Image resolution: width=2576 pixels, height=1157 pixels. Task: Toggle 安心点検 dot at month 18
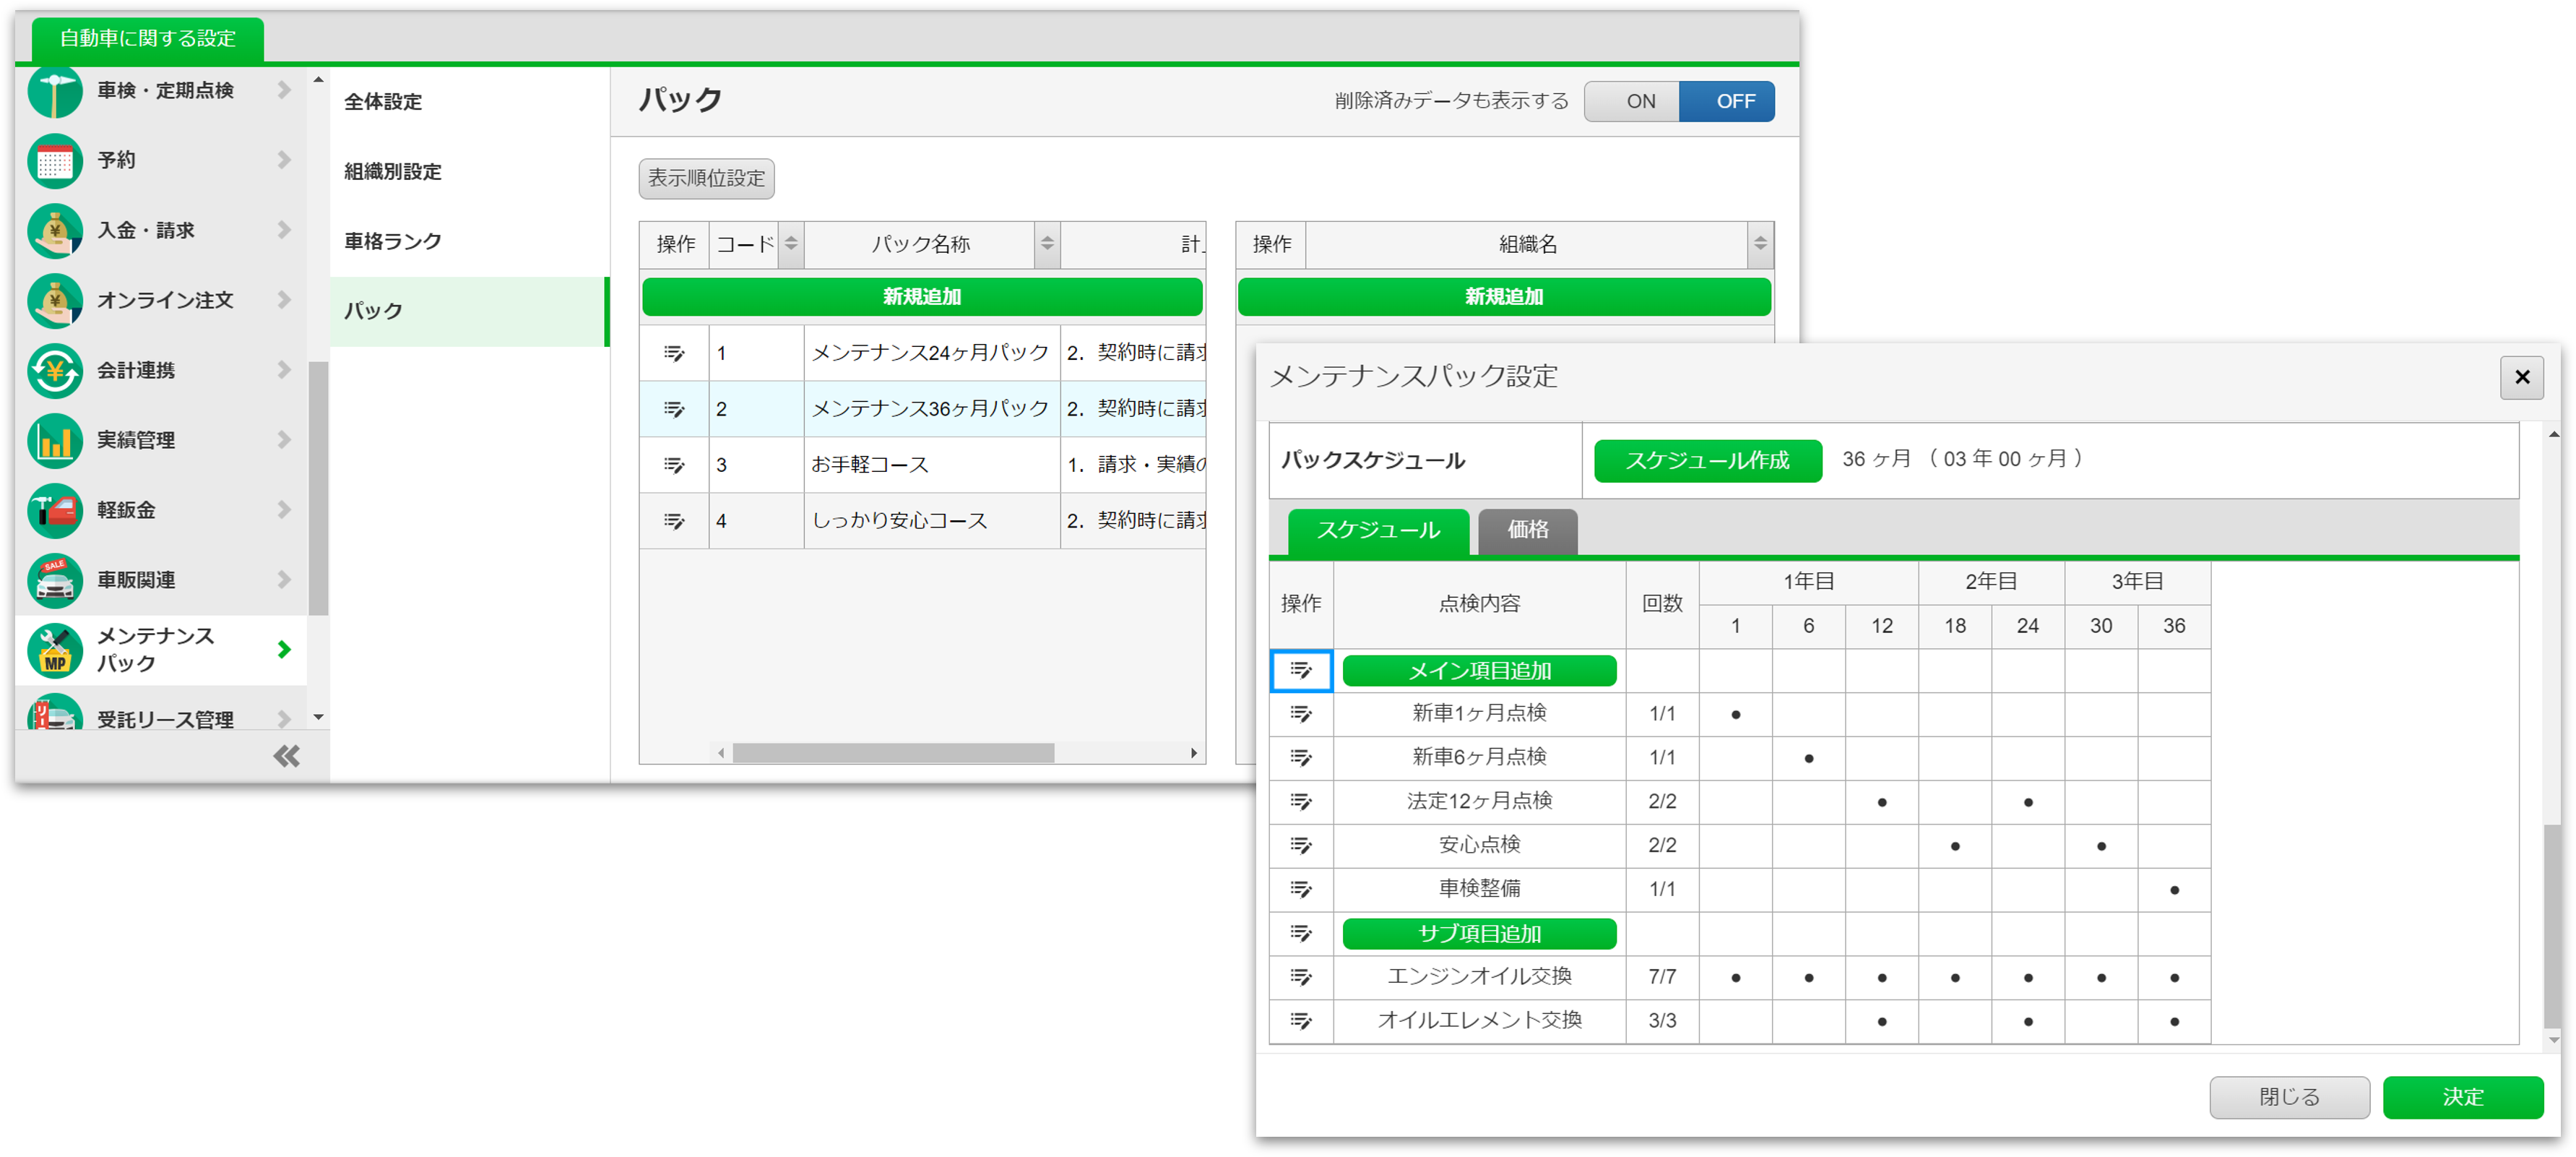1954,846
